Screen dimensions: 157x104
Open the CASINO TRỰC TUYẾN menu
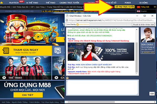click(69, 3)
